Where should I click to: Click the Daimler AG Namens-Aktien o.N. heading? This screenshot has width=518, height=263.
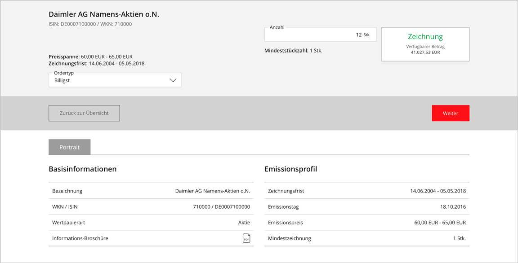(104, 14)
